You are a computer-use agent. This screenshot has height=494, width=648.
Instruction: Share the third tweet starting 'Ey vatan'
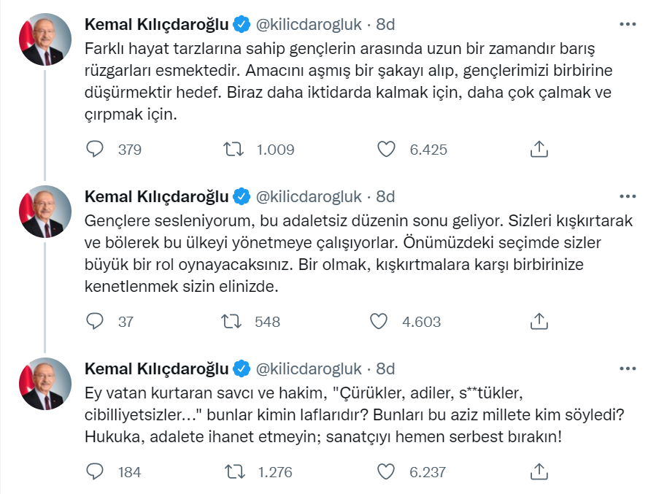point(538,471)
